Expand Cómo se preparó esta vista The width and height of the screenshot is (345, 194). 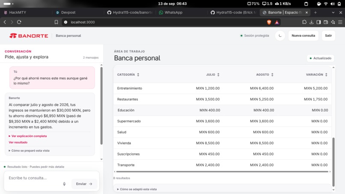(29, 151)
